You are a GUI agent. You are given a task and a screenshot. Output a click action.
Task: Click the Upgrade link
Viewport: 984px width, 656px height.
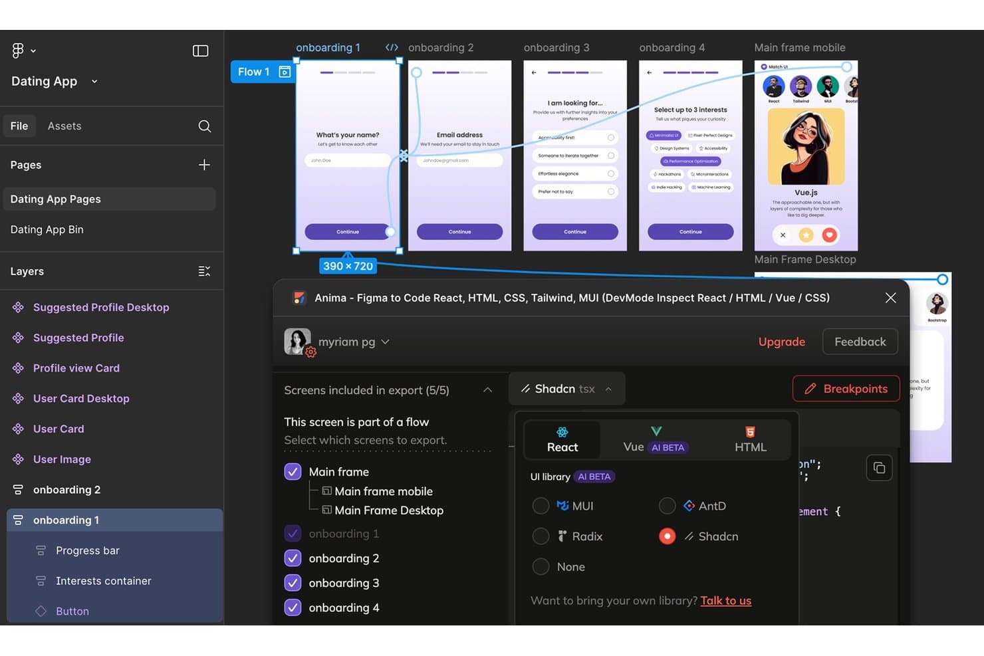point(782,342)
